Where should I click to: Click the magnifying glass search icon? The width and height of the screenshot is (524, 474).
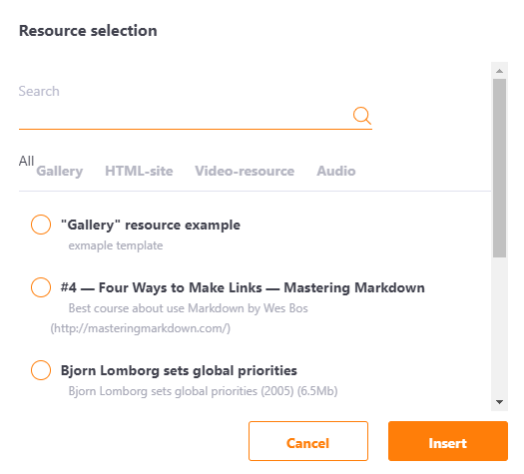[x=362, y=116]
